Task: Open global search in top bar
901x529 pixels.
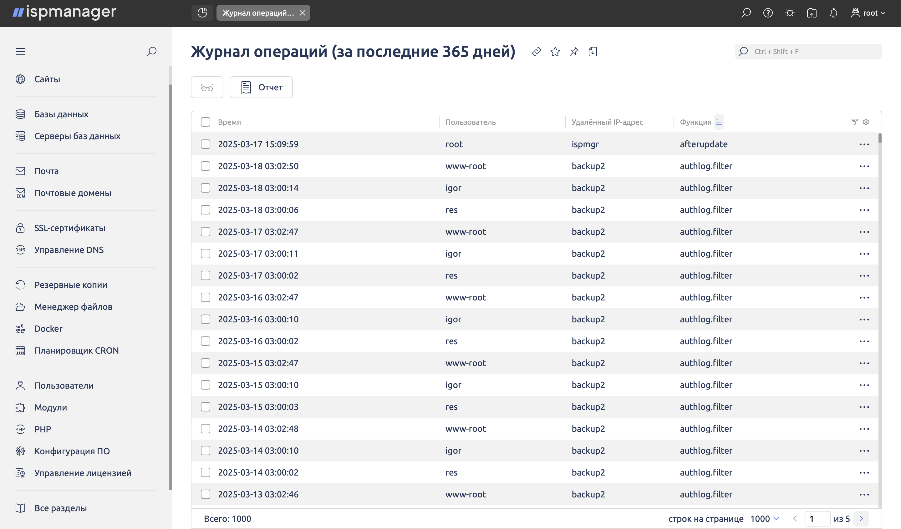Action: (x=746, y=13)
